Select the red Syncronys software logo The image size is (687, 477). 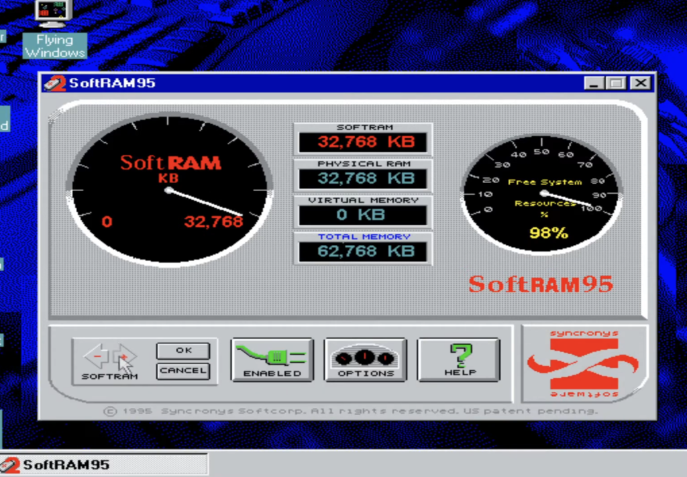pyautogui.click(x=583, y=362)
